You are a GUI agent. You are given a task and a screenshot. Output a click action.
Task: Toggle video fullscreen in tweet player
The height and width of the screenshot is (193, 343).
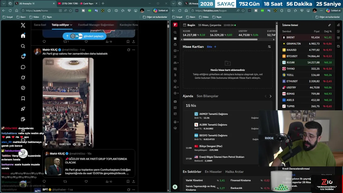coord(90,144)
